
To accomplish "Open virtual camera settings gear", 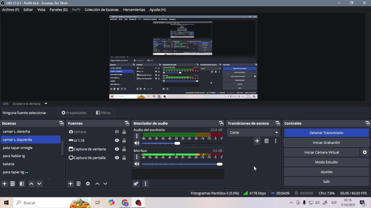I will pyautogui.click(x=365, y=152).
